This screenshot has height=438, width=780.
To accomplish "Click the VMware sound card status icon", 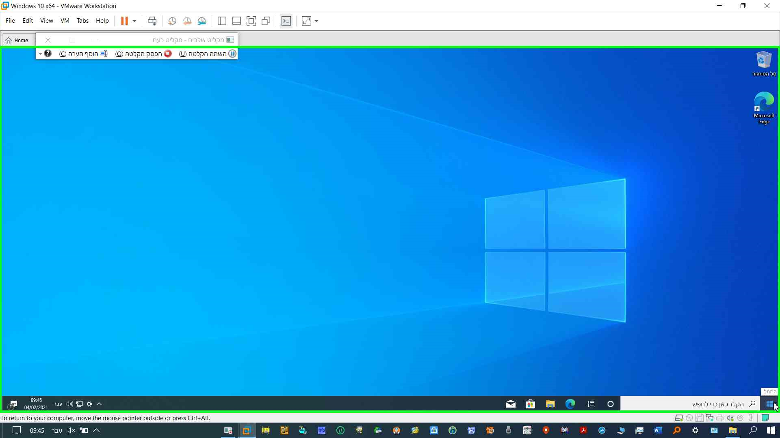I will point(730,418).
